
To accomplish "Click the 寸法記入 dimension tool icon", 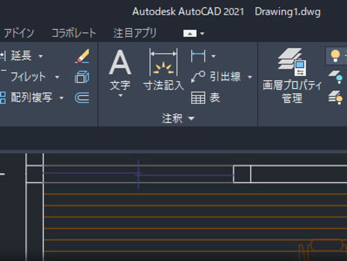I will (x=163, y=62).
